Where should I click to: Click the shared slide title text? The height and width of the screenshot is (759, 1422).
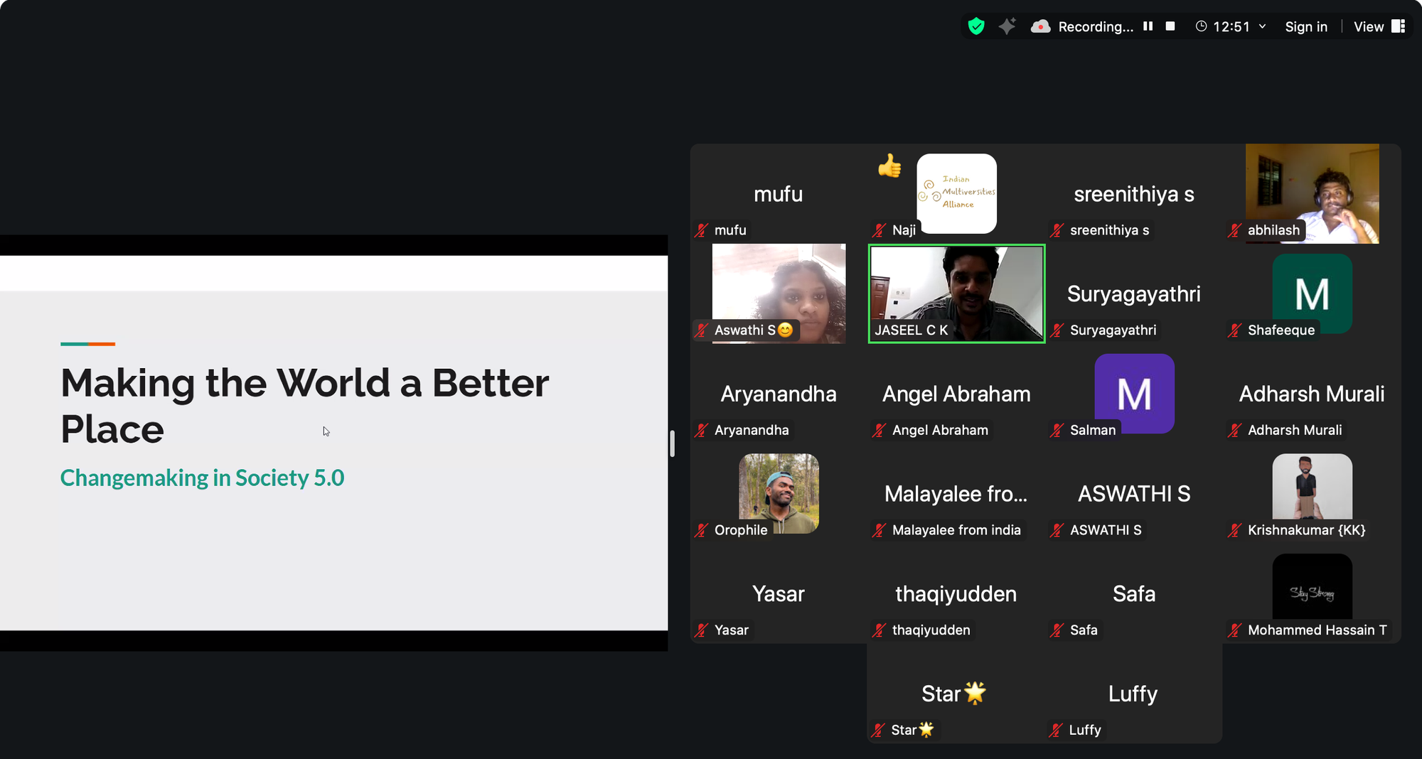point(304,405)
